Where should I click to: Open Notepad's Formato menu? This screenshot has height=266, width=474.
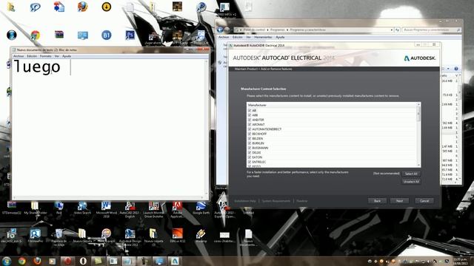pos(46,56)
